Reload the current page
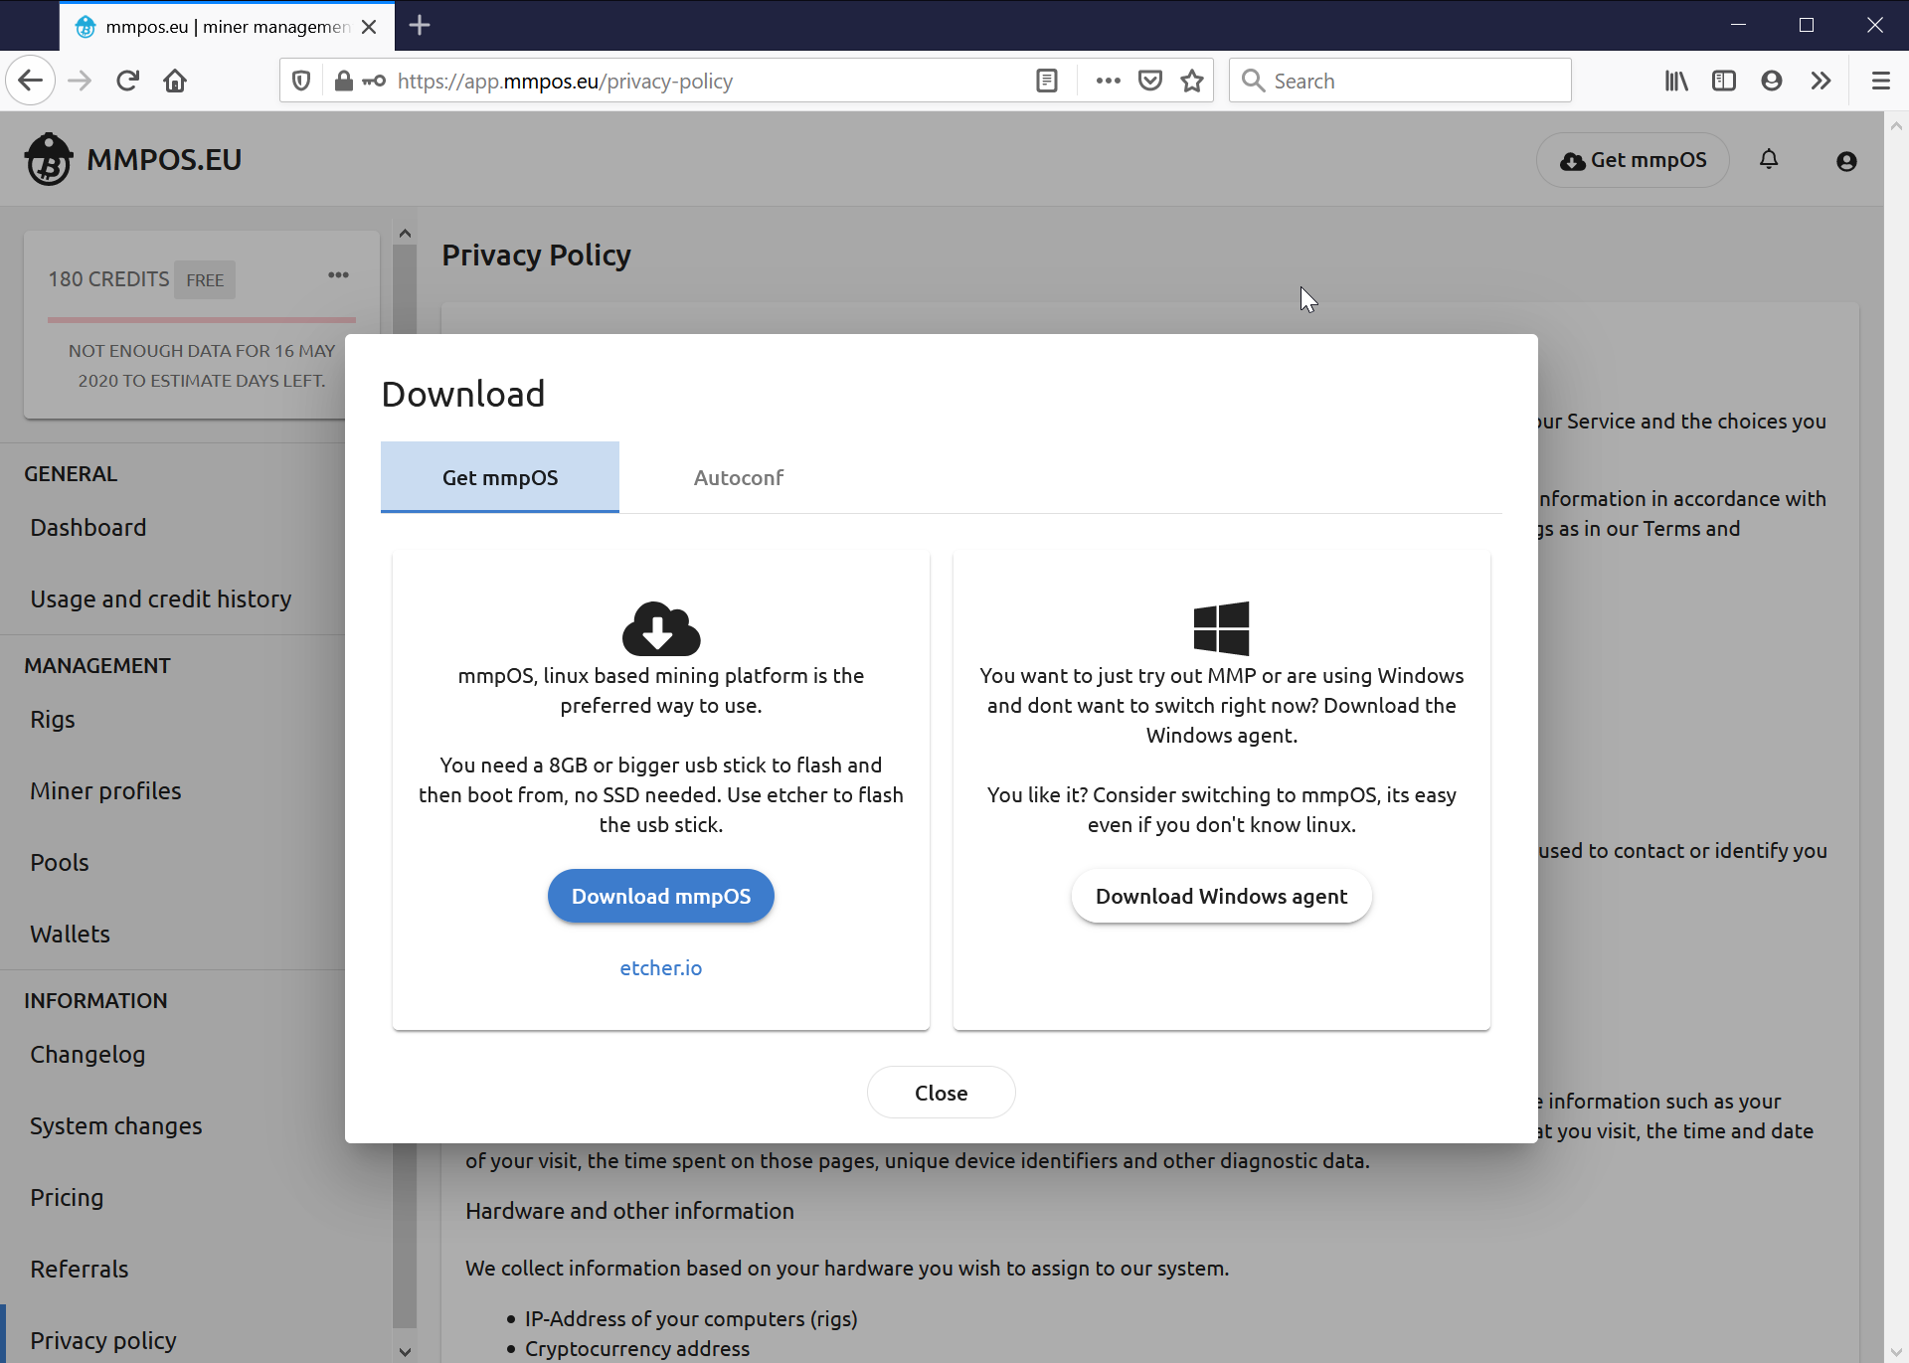The width and height of the screenshot is (1909, 1363). (127, 81)
